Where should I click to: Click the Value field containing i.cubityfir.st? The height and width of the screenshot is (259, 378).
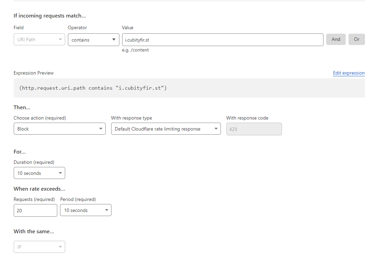[x=222, y=40]
